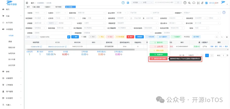Open the 卡状态 dropdown filter
230x109 pixels.
40,13
